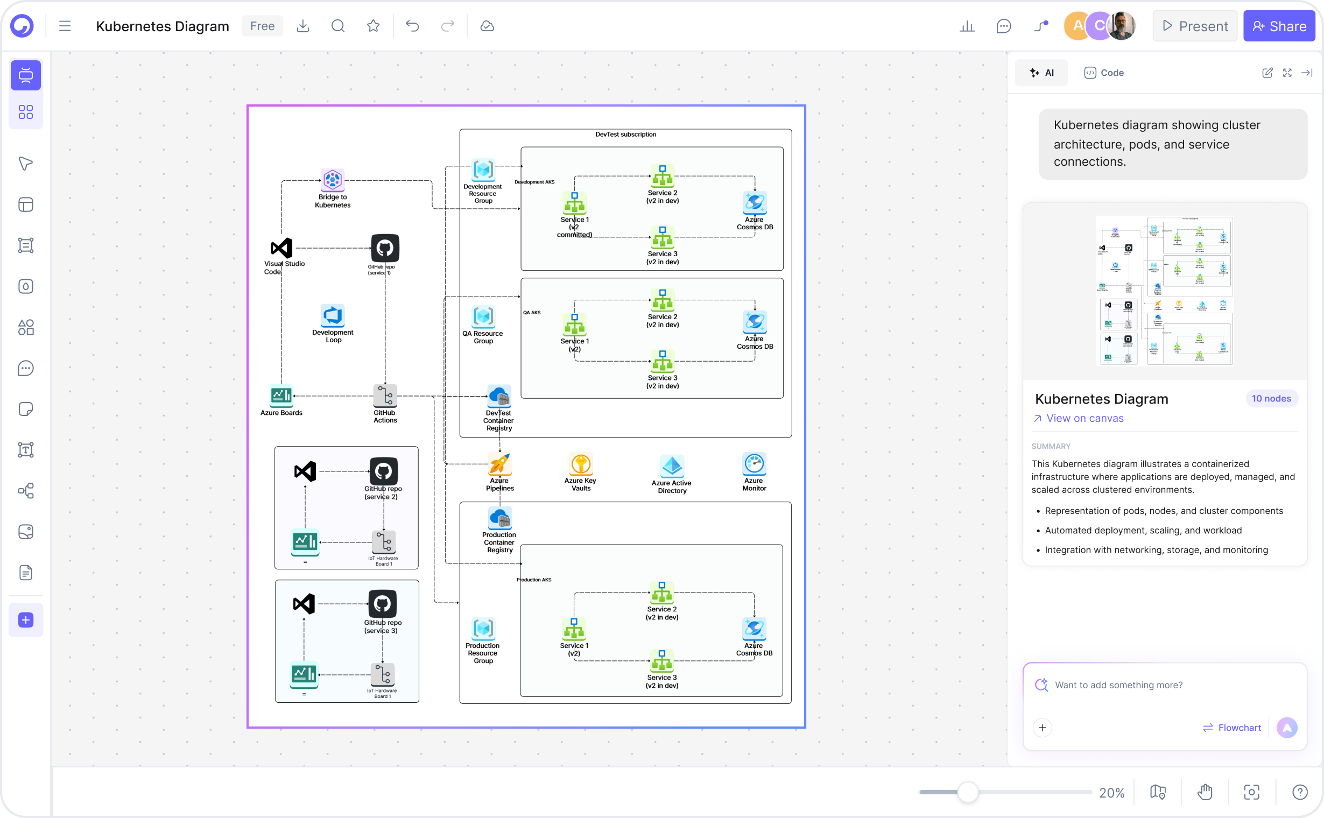Star the Kubernetes Diagram as favorite
This screenshot has width=1324, height=818.
374,26
